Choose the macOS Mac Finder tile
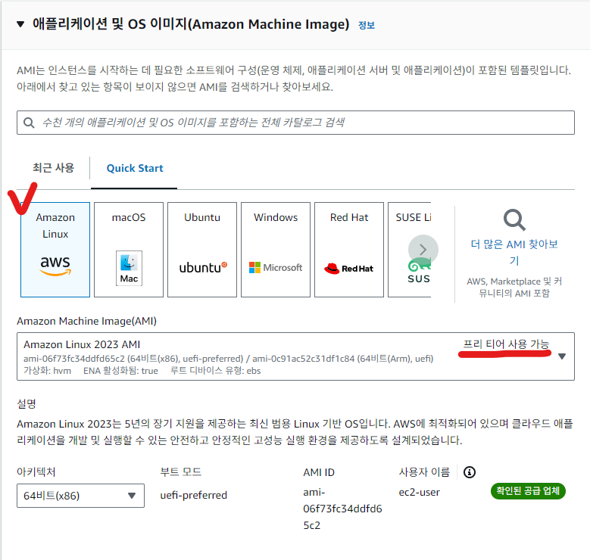This screenshot has height=560, width=590. pos(129,250)
